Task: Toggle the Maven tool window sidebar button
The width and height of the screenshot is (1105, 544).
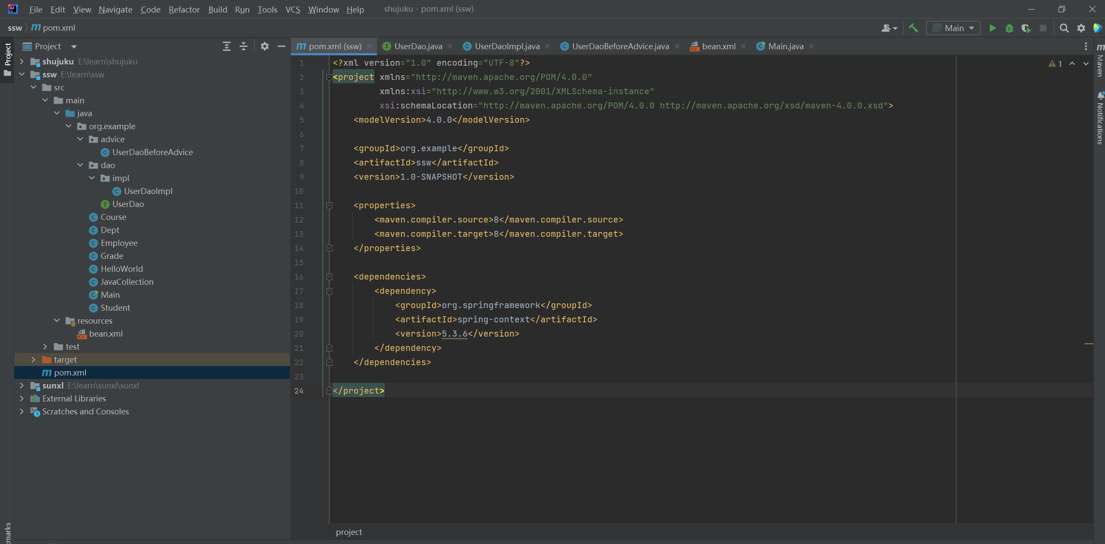Action: click(1100, 60)
